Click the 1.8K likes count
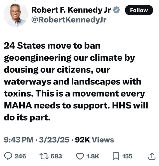Viewport: 159px width, 166px height. click(x=93, y=156)
